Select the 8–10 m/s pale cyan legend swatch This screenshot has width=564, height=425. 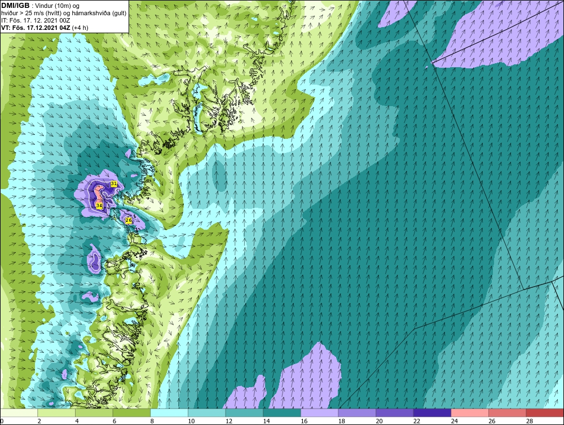169,413
